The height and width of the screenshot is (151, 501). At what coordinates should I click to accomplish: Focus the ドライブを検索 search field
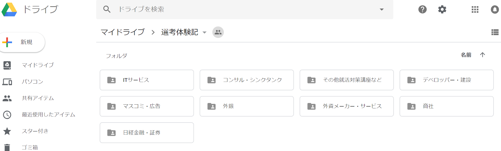(x=245, y=9)
